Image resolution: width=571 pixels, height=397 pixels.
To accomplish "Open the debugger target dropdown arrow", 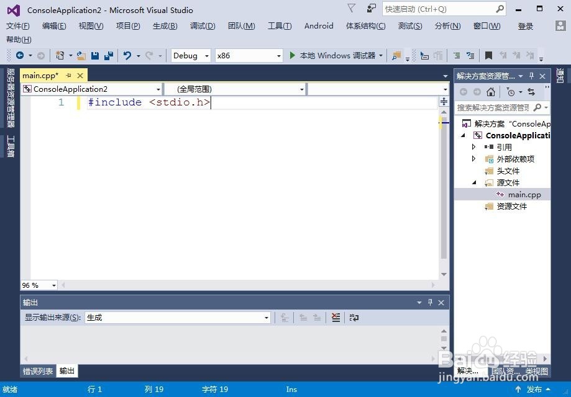I will [381, 56].
